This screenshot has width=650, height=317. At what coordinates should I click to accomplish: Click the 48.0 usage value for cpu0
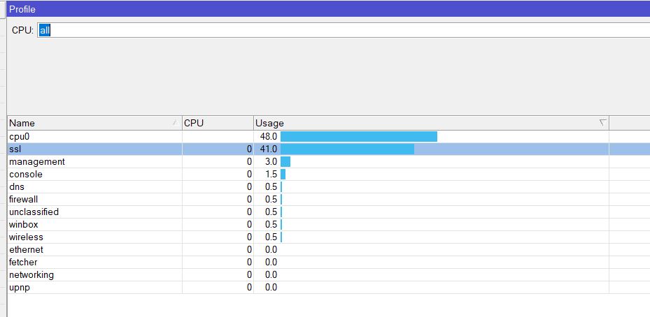[x=269, y=137]
